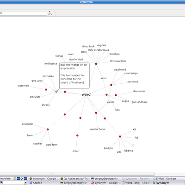Click the 'statement' label
The height and width of the screenshot is (185, 185).
tap(24, 86)
